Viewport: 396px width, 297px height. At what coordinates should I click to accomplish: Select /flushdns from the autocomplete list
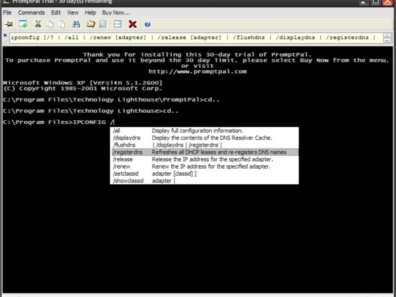coord(204,145)
